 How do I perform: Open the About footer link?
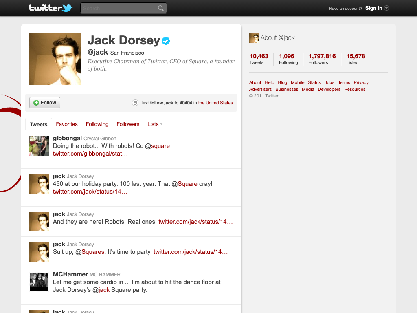tap(255, 82)
